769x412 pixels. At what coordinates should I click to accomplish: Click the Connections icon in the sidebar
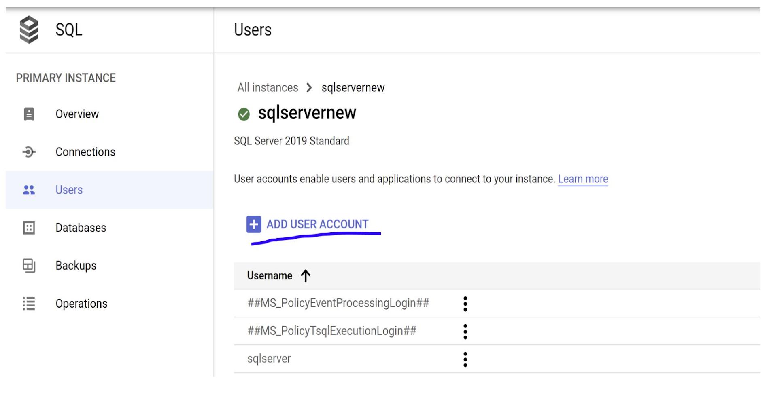coord(29,152)
